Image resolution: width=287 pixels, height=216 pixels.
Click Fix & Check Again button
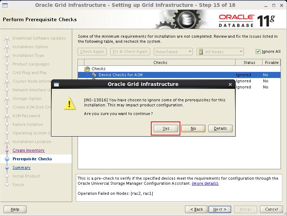point(130,52)
